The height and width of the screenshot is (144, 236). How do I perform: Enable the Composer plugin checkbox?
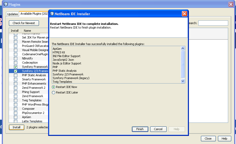point(15,109)
